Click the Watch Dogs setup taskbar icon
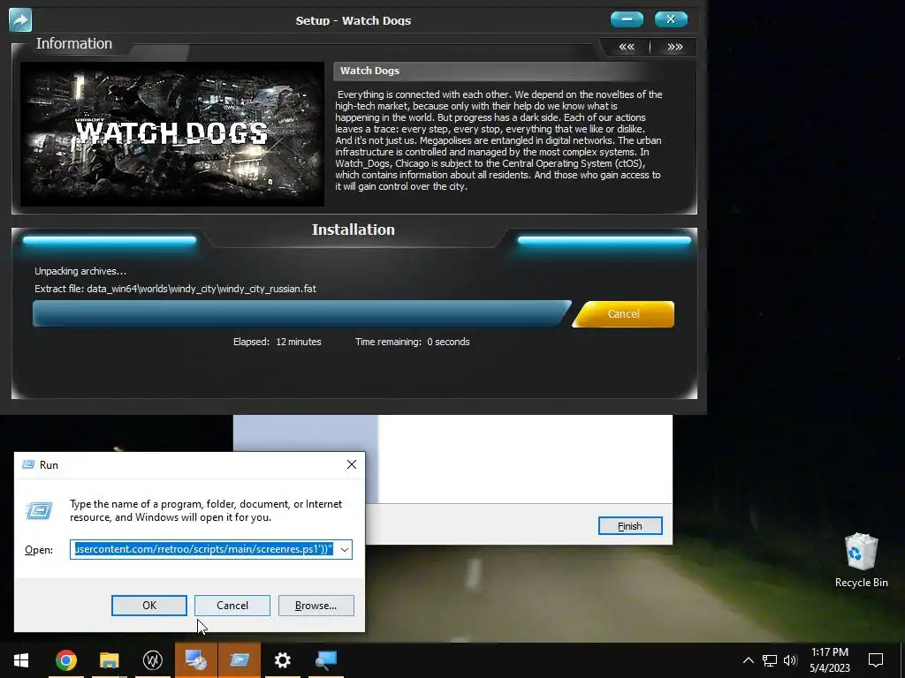This screenshot has width=905, height=678. (152, 660)
